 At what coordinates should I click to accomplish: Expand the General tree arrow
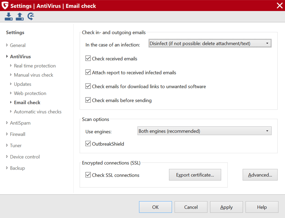[x=7, y=45]
